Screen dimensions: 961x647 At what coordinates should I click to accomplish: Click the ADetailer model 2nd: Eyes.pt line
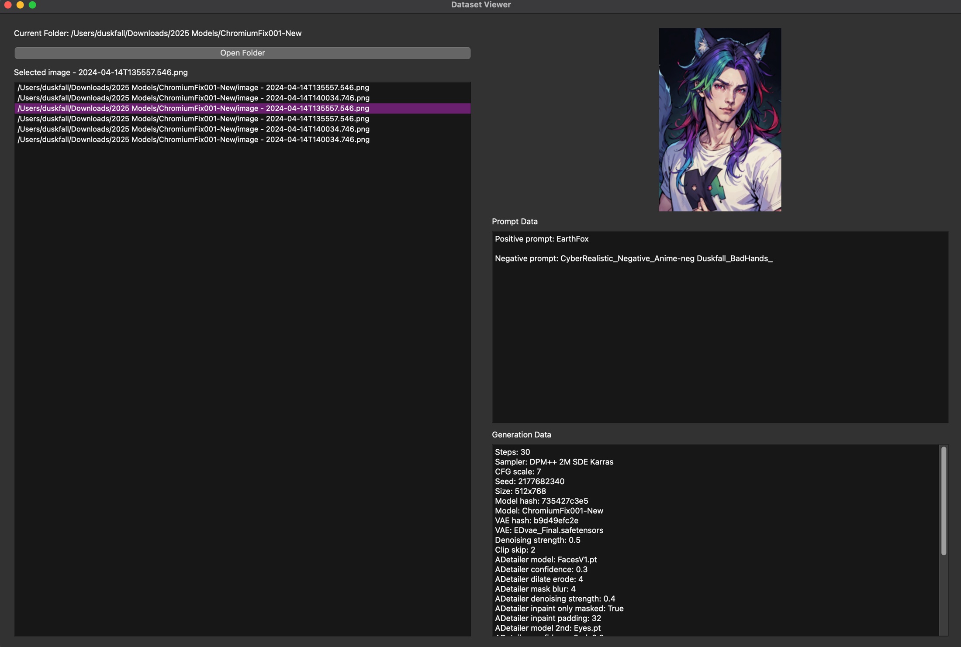tap(548, 628)
